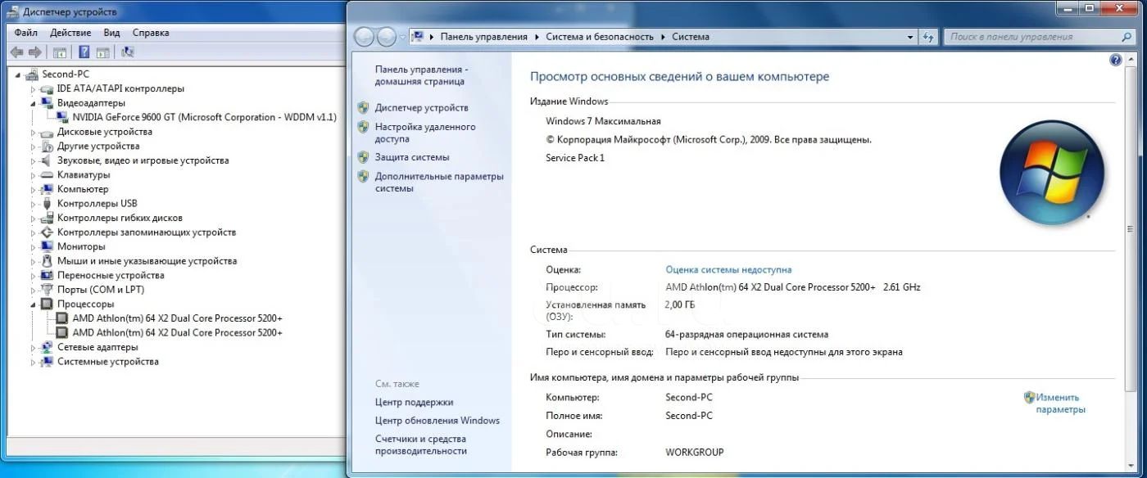The height and width of the screenshot is (478, 1147).
Task: Open Защита системы link
Action: click(412, 157)
